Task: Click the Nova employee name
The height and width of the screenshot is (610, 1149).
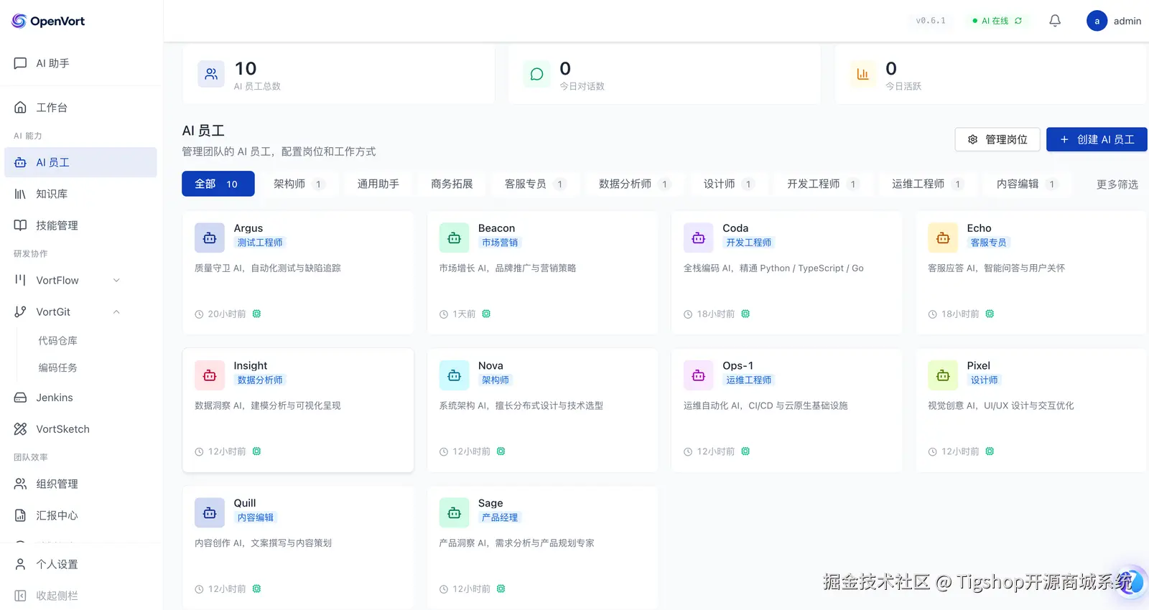Action: pyautogui.click(x=490, y=366)
